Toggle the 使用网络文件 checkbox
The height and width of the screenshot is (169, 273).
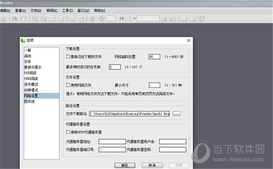pos(68,85)
